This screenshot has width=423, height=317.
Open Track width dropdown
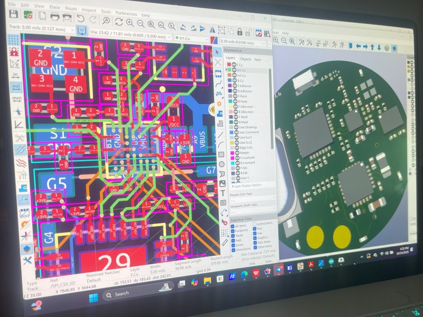coord(41,28)
